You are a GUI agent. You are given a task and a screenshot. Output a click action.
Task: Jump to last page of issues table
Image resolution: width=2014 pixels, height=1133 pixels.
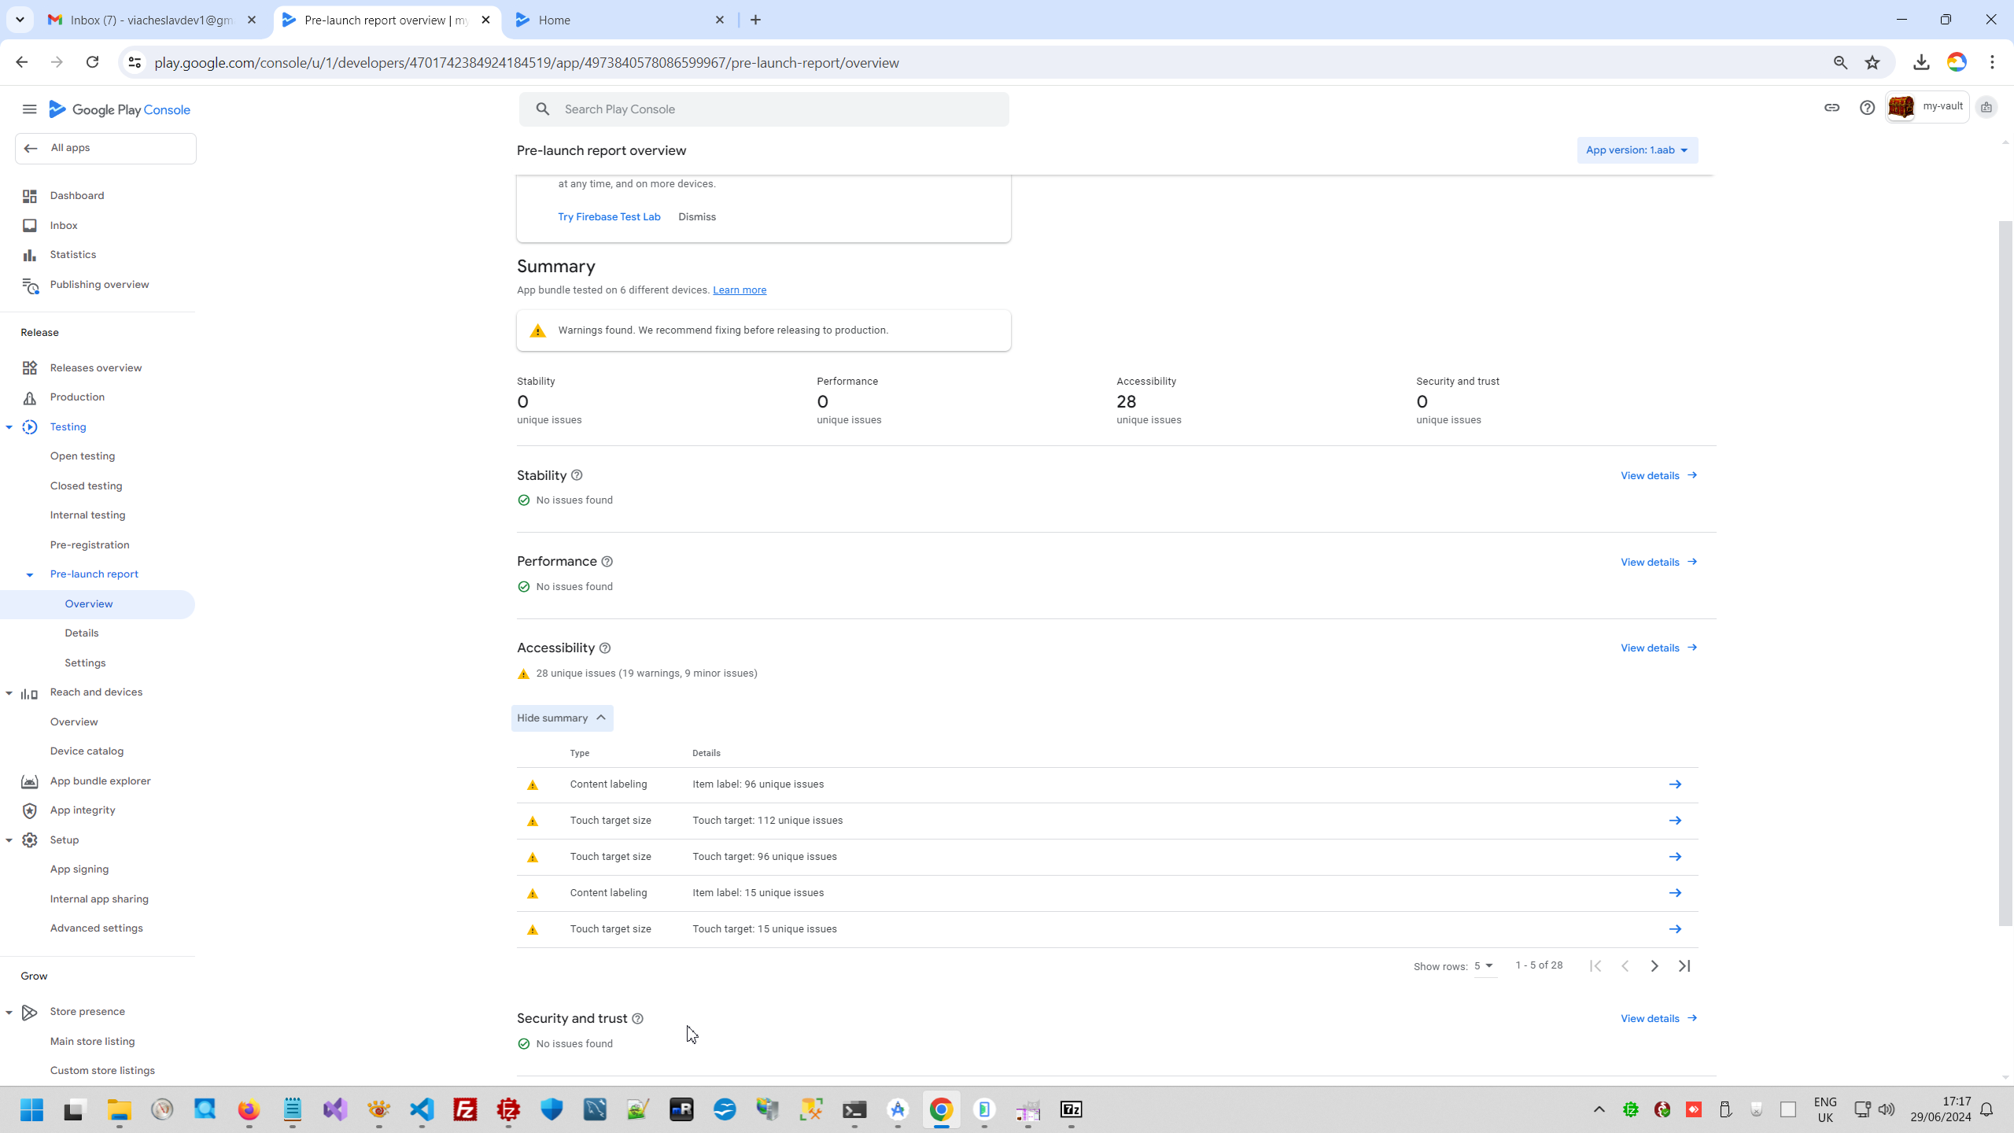(x=1684, y=966)
